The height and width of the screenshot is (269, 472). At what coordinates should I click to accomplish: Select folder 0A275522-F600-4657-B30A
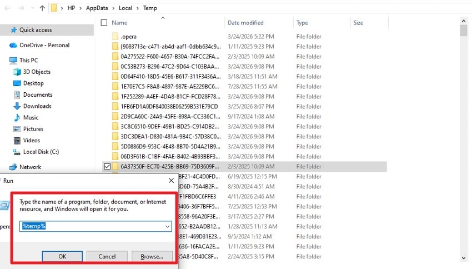point(170,56)
